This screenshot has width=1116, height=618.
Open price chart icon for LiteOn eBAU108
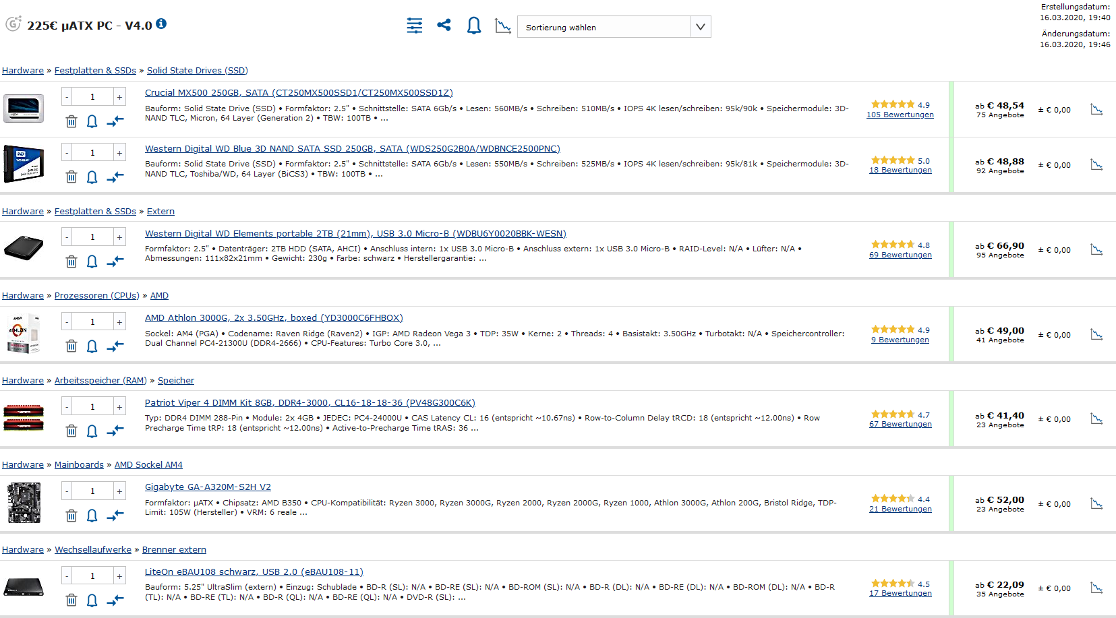pyautogui.click(x=1096, y=588)
